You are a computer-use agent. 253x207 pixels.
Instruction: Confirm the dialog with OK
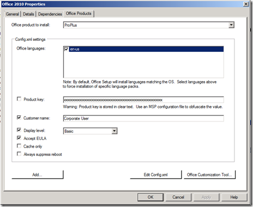point(150,197)
